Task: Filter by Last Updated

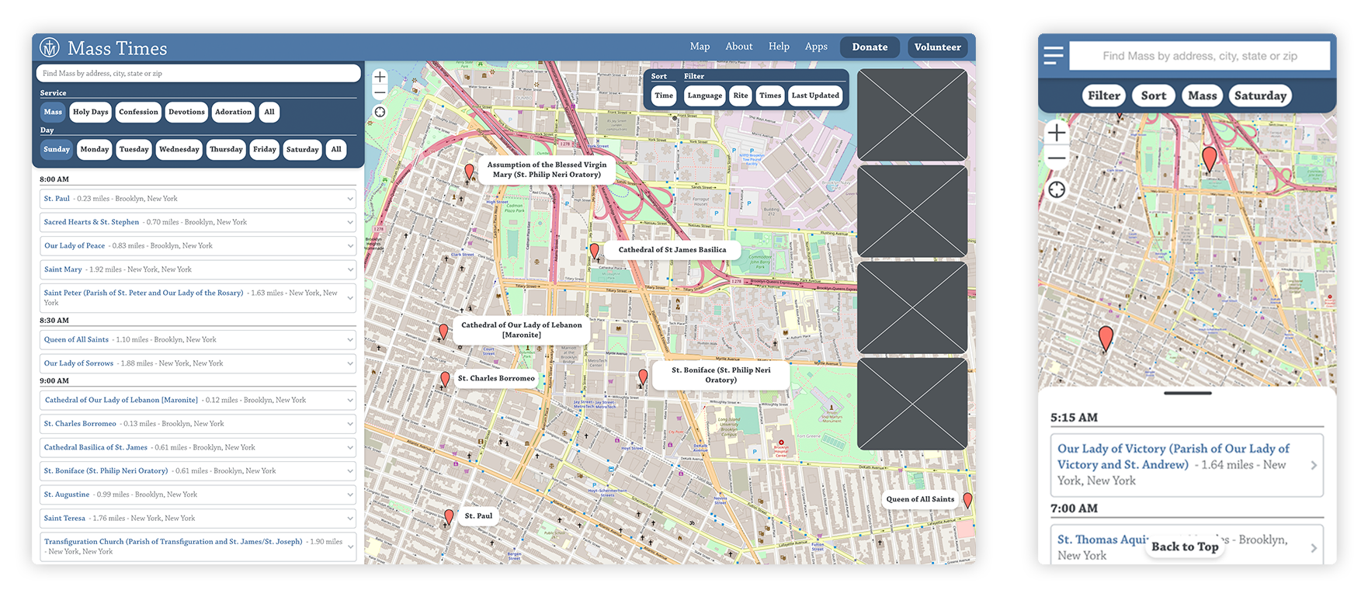Action: pyautogui.click(x=815, y=95)
